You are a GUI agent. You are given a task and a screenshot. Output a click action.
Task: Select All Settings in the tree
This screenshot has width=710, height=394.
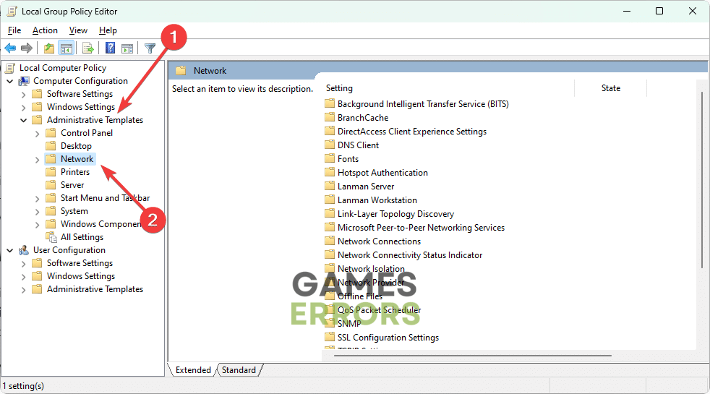point(82,237)
